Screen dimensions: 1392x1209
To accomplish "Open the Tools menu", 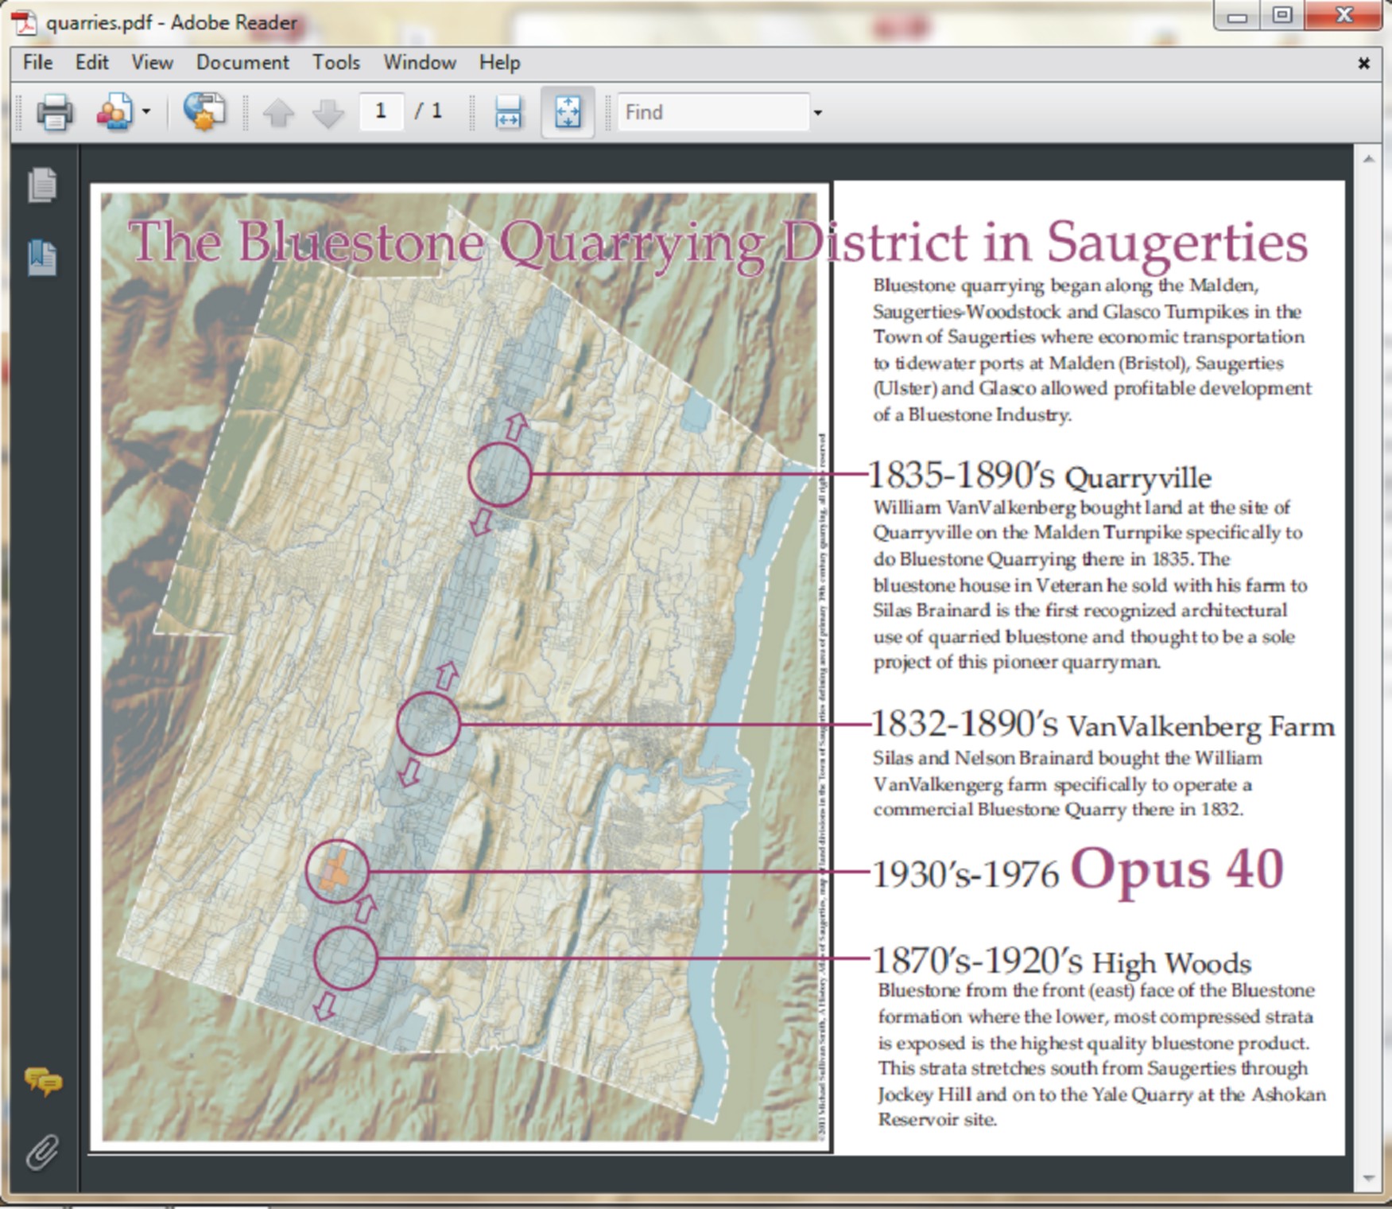I will [335, 62].
